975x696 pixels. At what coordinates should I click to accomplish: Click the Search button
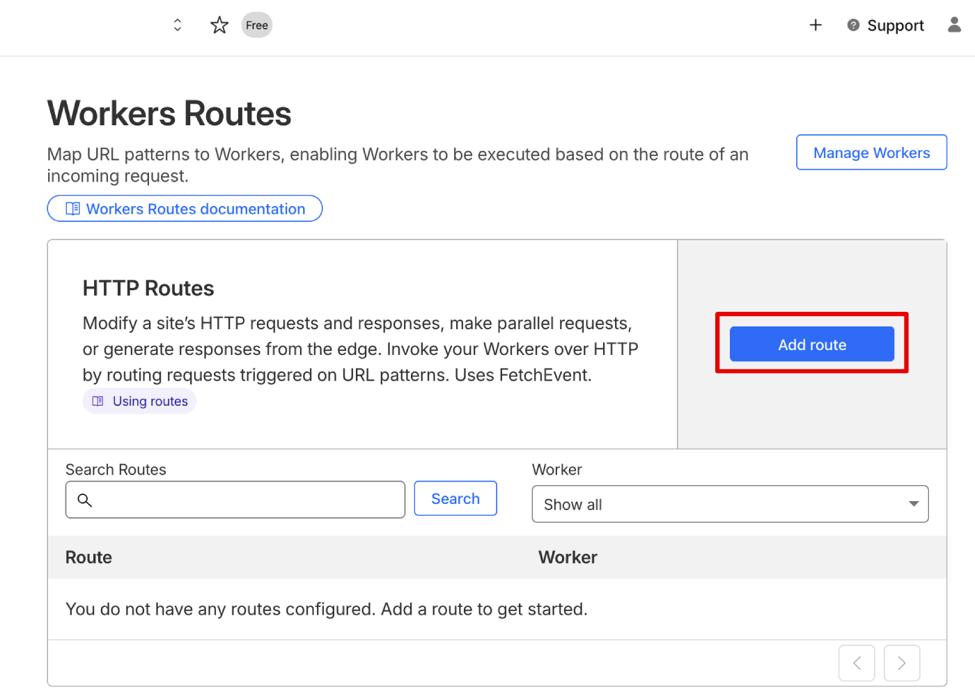tap(455, 498)
